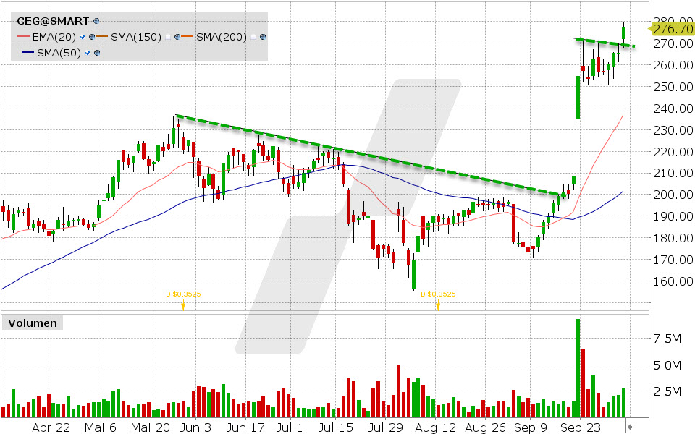
Task: Click the 220.00 price axis label
Action: tap(673, 152)
